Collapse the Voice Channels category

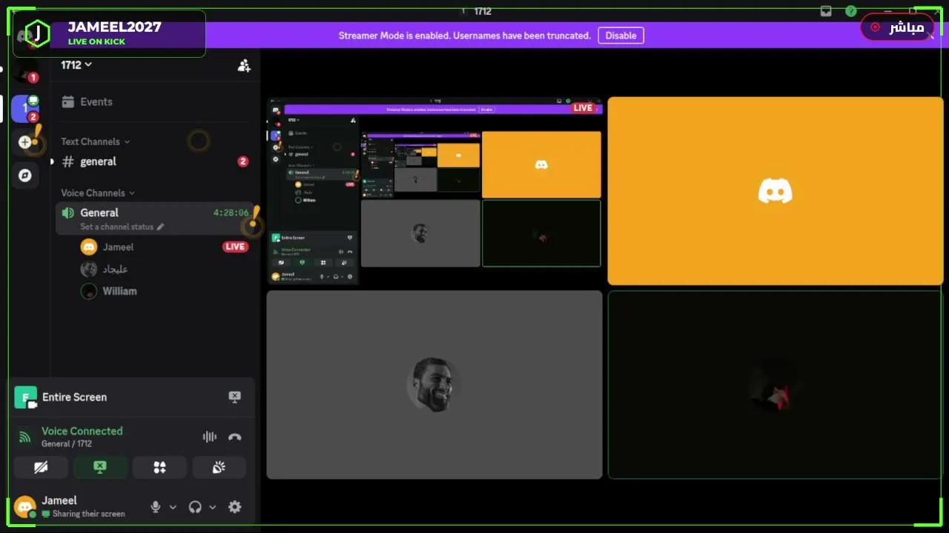point(98,192)
